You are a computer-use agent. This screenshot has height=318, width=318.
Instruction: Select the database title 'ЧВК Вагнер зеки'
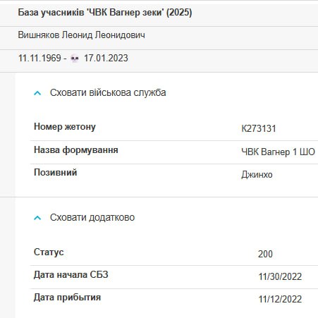click(125, 12)
